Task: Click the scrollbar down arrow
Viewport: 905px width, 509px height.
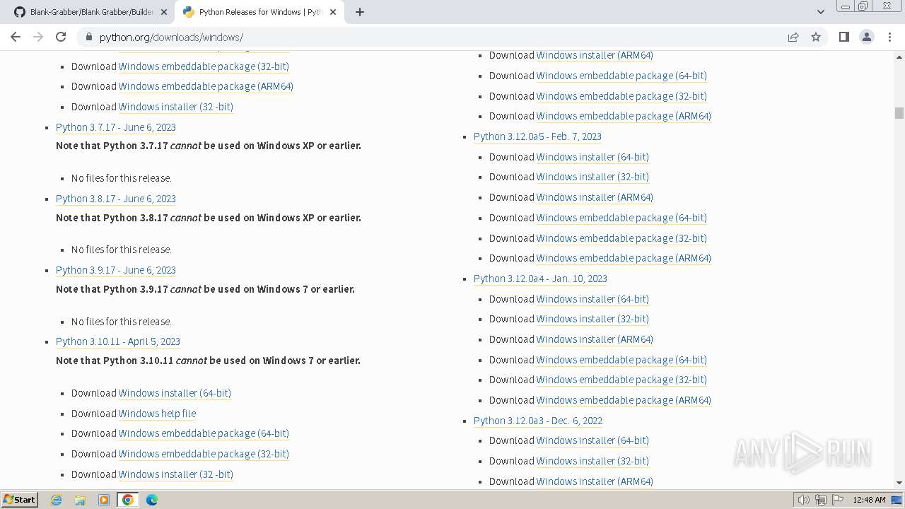Action: 899,484
